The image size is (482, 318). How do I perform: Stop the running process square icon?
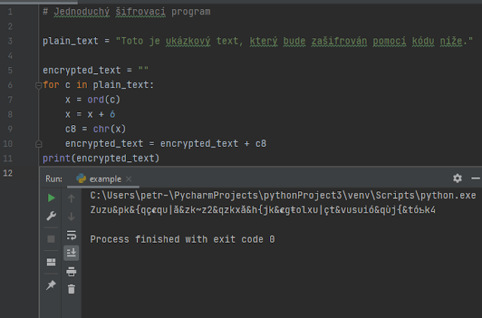click(51, 239)
